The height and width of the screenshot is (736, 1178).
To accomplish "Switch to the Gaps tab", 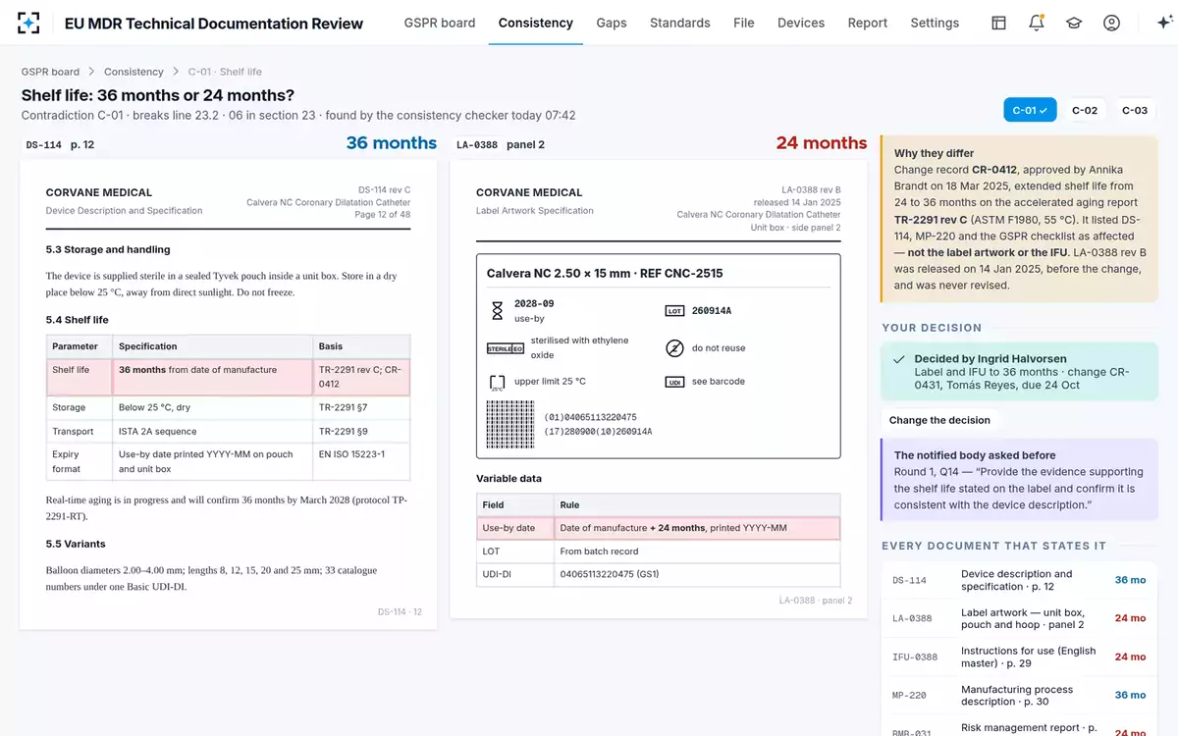I will click(x=612, y=23).
